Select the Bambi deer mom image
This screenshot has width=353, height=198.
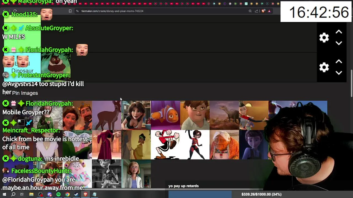tap(106, 115)
